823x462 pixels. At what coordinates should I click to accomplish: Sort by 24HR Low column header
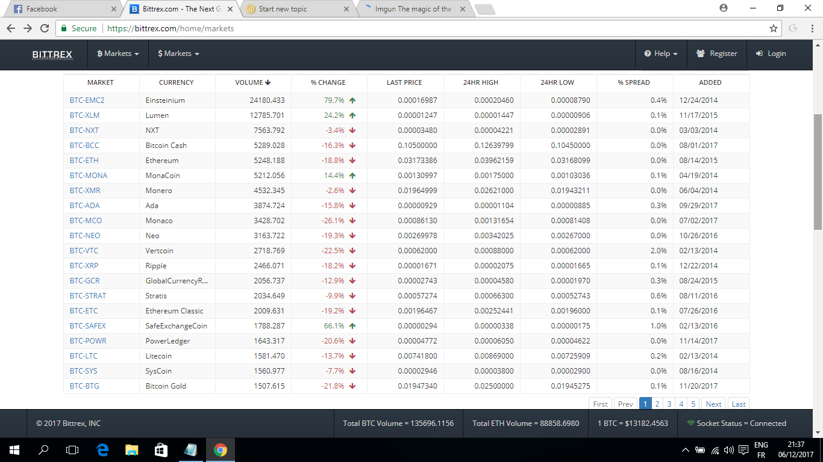[557, 82]
